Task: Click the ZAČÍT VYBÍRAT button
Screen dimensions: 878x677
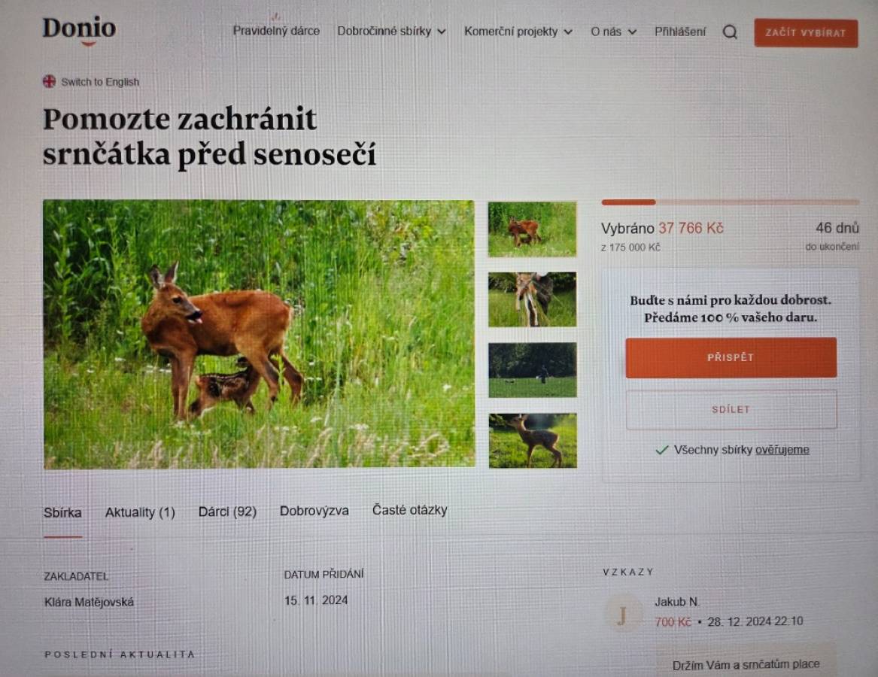Action: pyautogui.click(x=806, y=33)
